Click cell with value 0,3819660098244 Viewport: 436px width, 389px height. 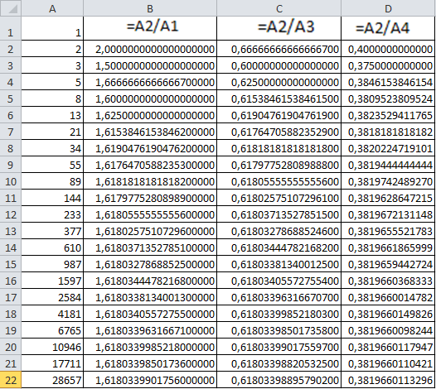(388, 330)
